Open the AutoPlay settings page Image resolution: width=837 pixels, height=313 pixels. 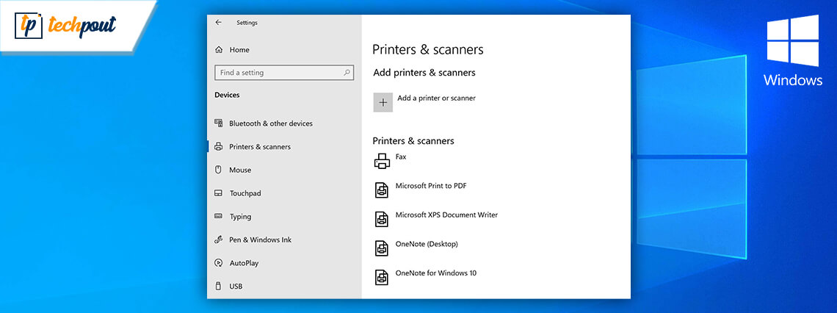[x=244, y=263]
